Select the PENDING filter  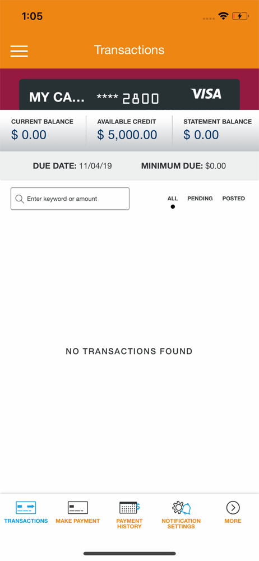point(200,199)
